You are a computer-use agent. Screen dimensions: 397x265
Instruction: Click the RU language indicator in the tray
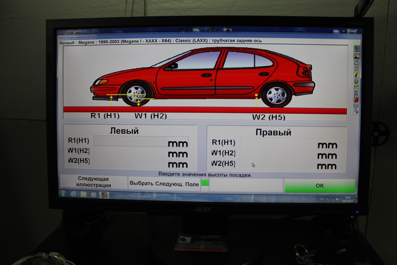322,199
